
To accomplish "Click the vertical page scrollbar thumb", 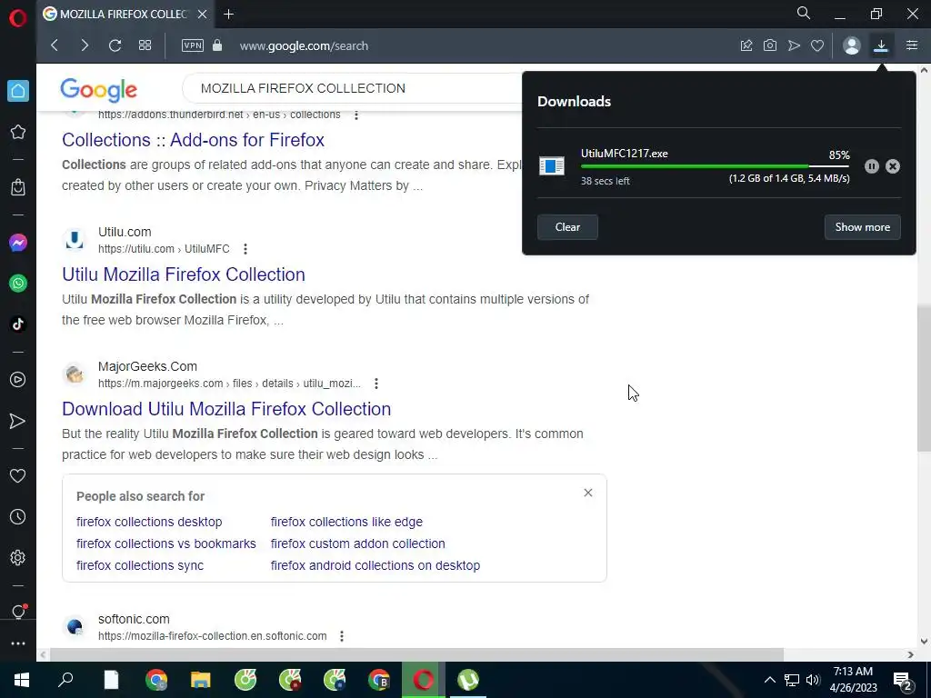I will click(x=924, y=377).
